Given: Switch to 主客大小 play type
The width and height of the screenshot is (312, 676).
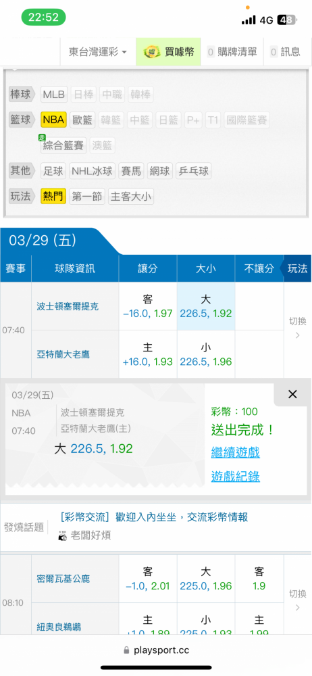Looking at the screenshot, I should (x=130, y=197).
